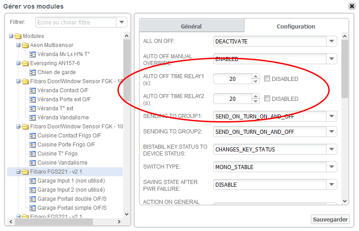Click the module icon beside Chien de garde
The image size is (359, 231).
coord(33,72)
